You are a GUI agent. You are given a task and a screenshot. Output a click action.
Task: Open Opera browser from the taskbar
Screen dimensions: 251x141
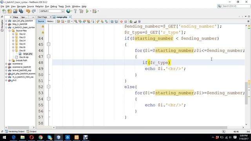click(31, 137)
